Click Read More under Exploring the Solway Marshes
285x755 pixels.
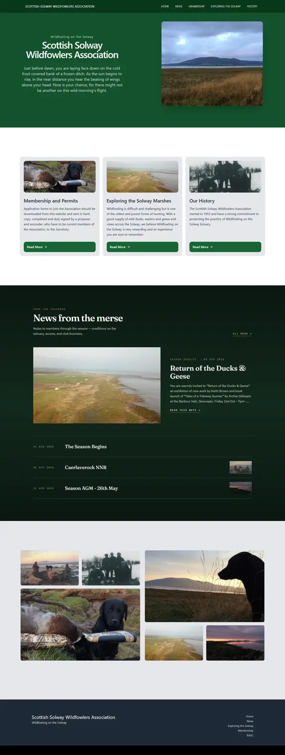click(142, 247)
